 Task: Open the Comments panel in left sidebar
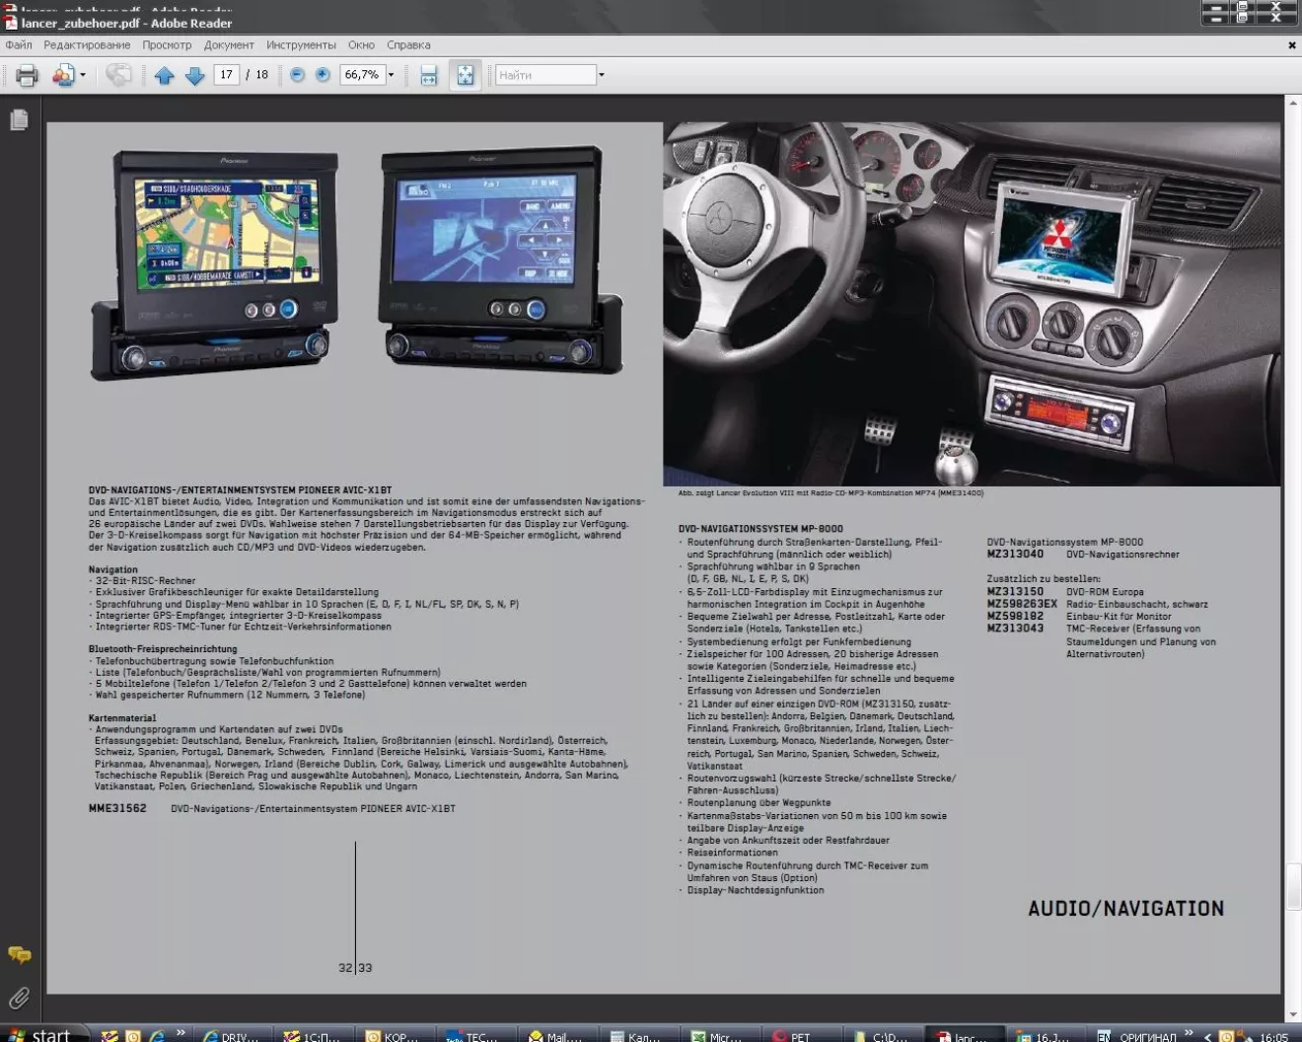coord(19,954)
